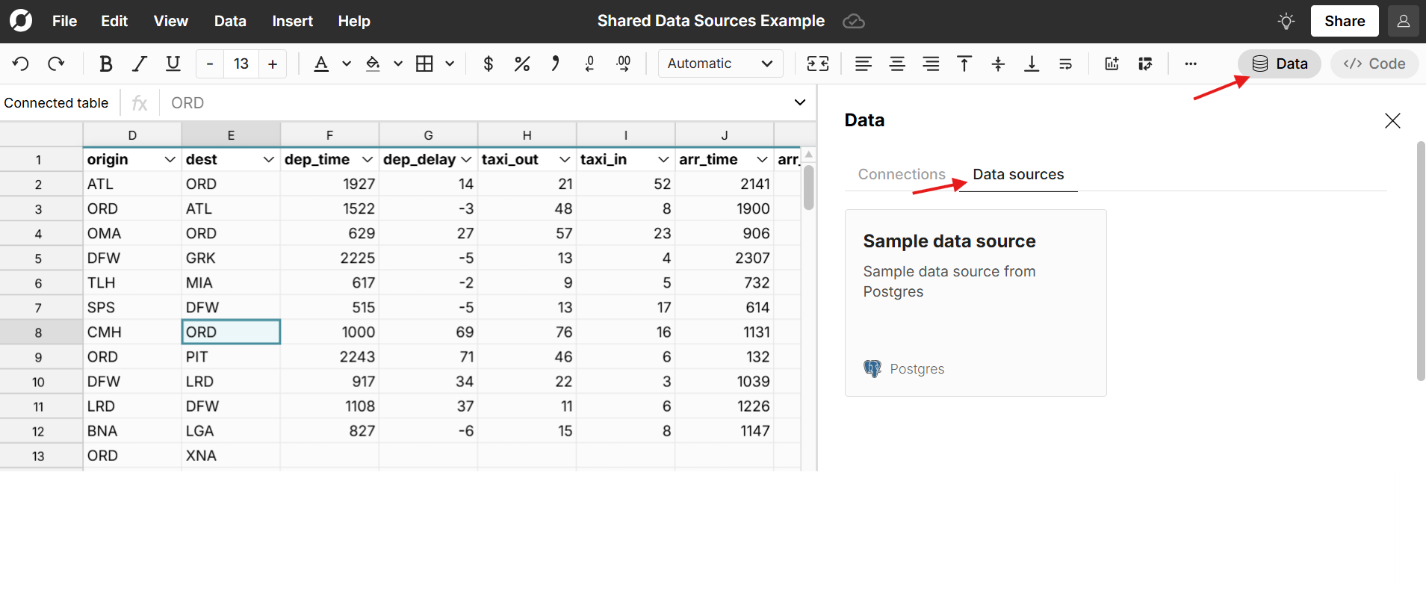
Task: Center align text horizontally
Action: (897, 64)
